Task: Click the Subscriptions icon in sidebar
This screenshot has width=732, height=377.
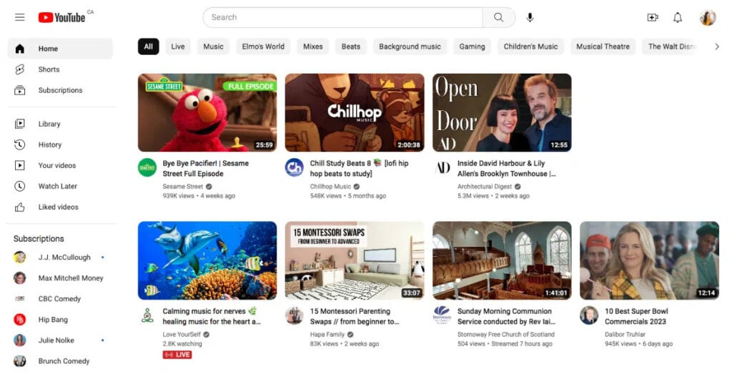Action: click(19, 90)
